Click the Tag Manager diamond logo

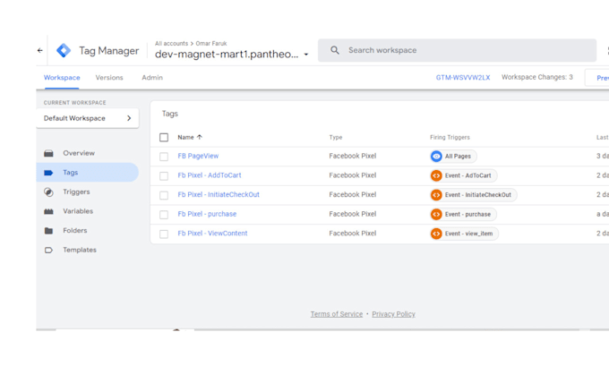[x=64, y=50]
